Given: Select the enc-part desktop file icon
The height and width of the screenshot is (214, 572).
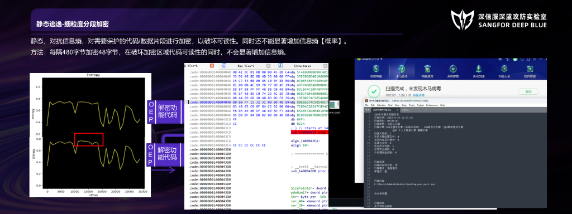Looking at the screenshot, I should (x=334, y=108).
